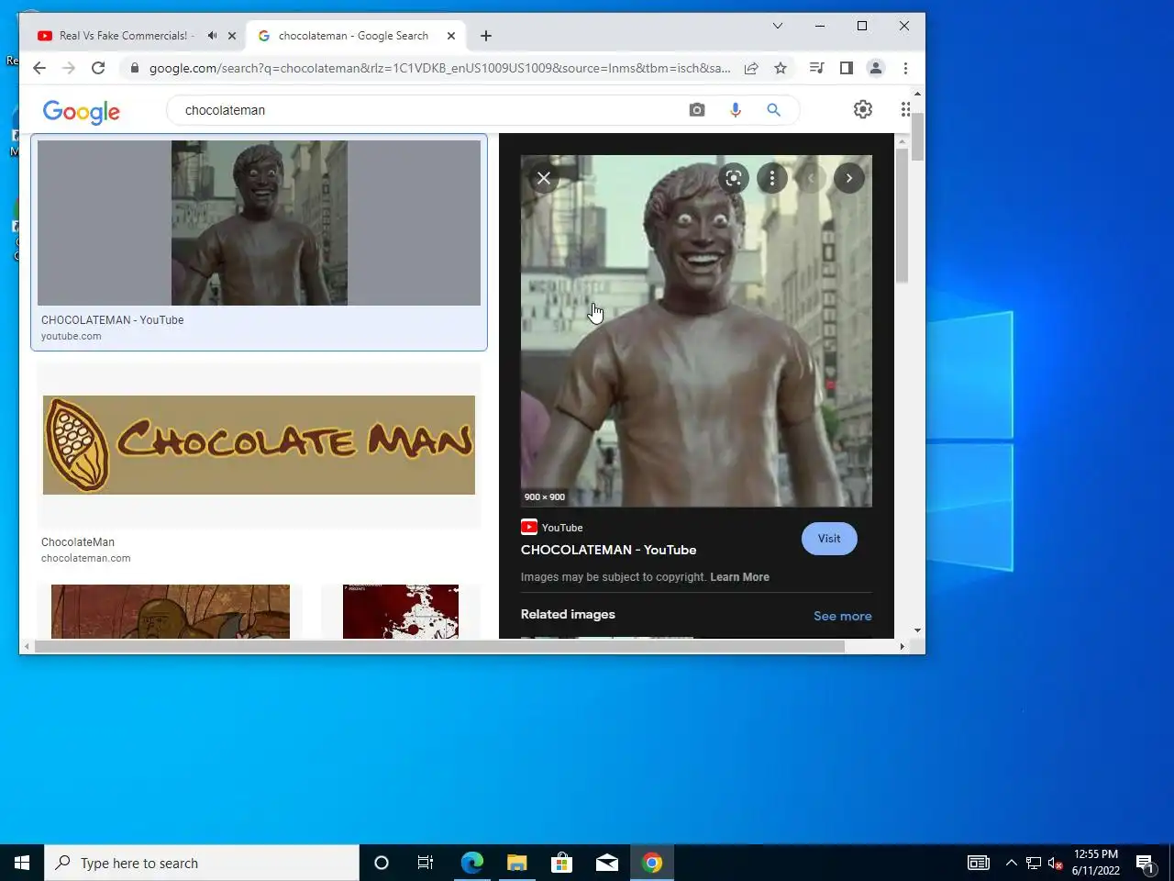Open chocolateman.com result caption
This screenshot has width=1174, height=881.
coord(85,558)
